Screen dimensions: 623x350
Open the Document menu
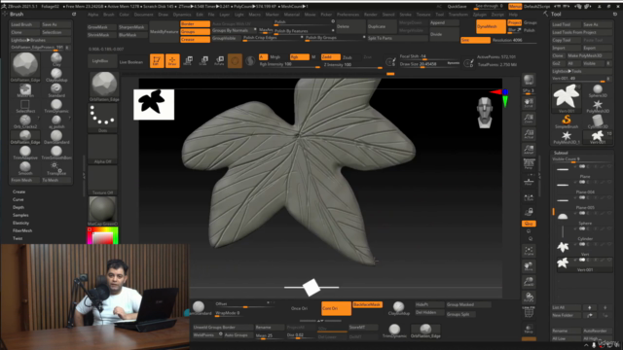click(143, 15)
